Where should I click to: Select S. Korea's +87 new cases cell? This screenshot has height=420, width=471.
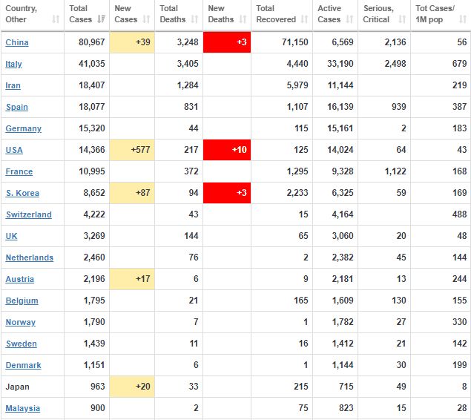click(x=132, y=193)
